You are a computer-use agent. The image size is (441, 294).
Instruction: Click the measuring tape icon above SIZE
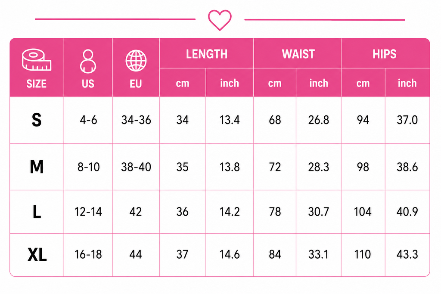(x=37, y=59)
